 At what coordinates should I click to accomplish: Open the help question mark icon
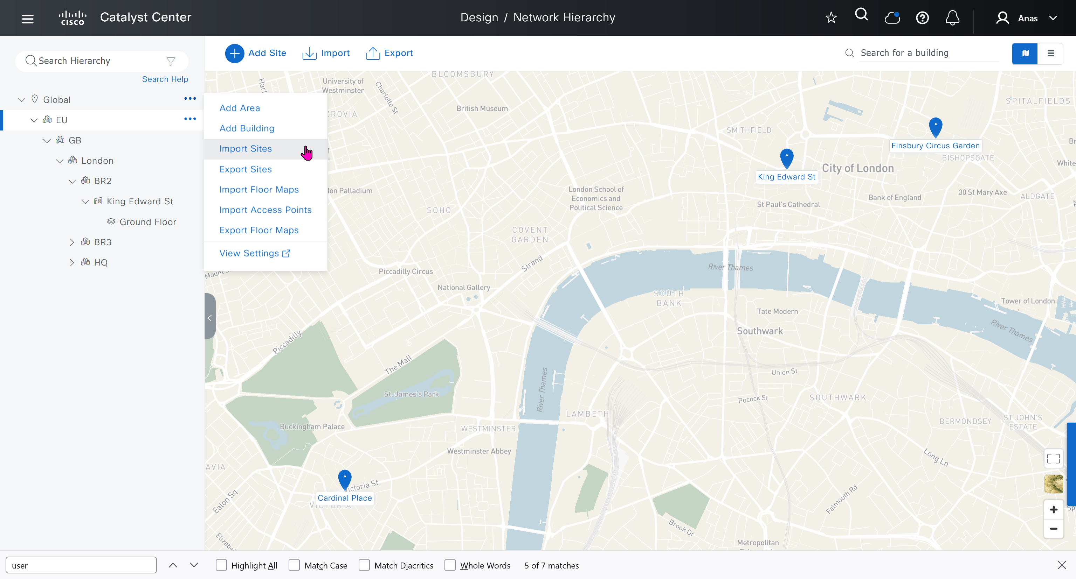click(x=922, y=18)
